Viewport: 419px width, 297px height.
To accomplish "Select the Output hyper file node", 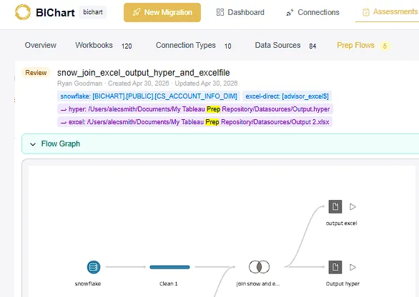I will pyautogui.click(x=335, y=267).
